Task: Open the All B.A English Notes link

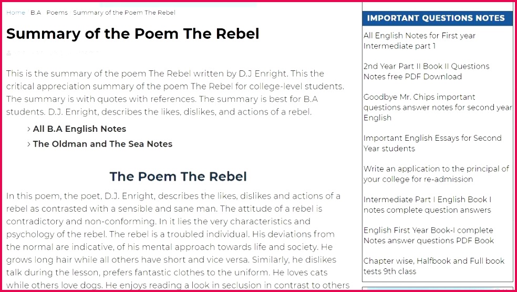Action: (x=79, y=129)
